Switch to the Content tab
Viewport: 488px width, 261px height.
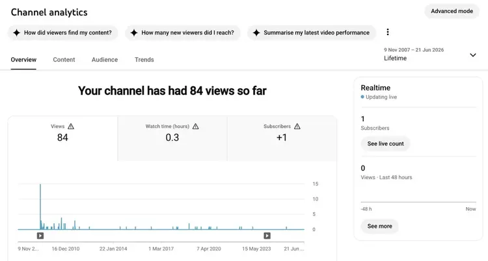tap(64, 60)
